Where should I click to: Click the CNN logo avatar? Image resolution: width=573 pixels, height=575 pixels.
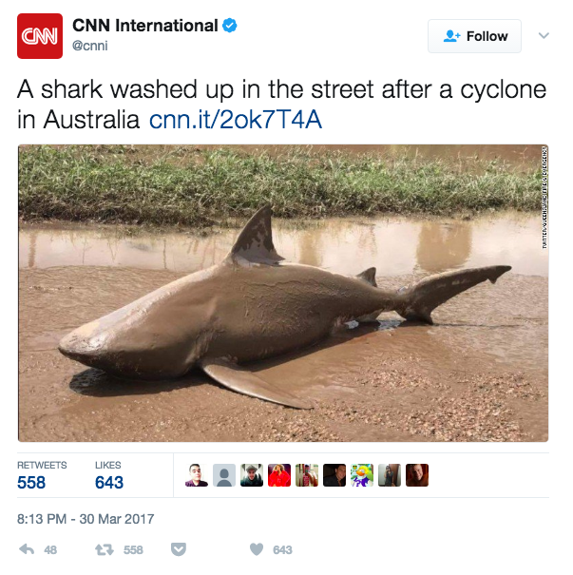tap(40, 36)
